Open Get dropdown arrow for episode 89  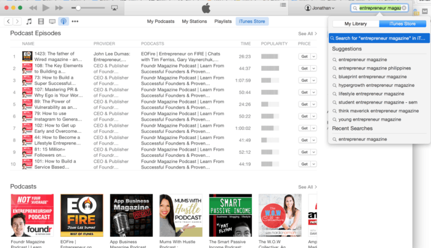pyautogui.click(x=313, y=104)
